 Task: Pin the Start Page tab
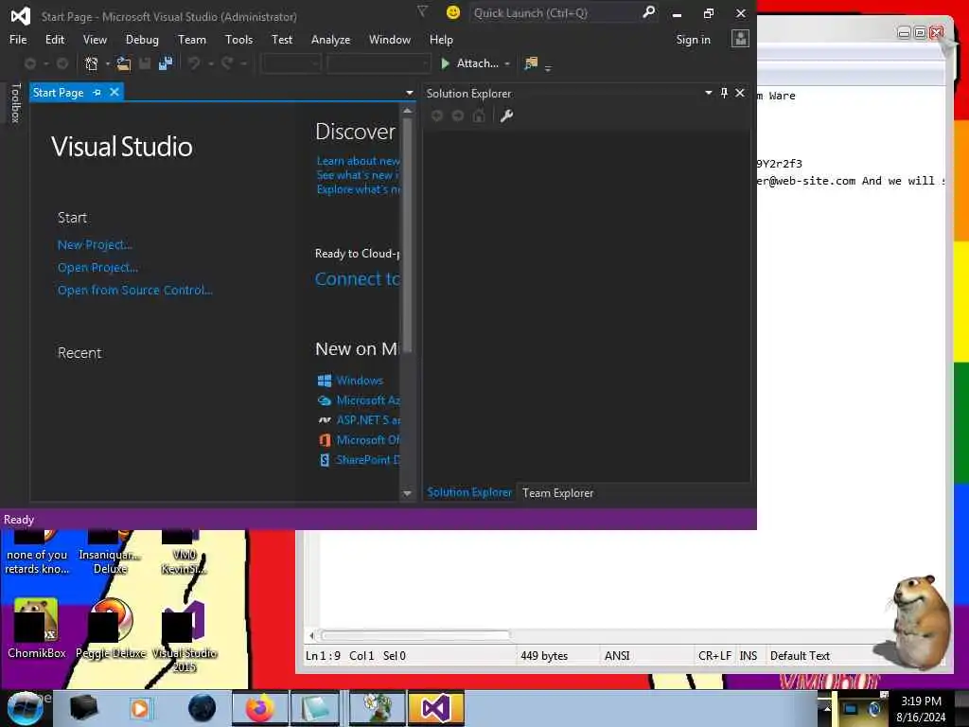97,92
